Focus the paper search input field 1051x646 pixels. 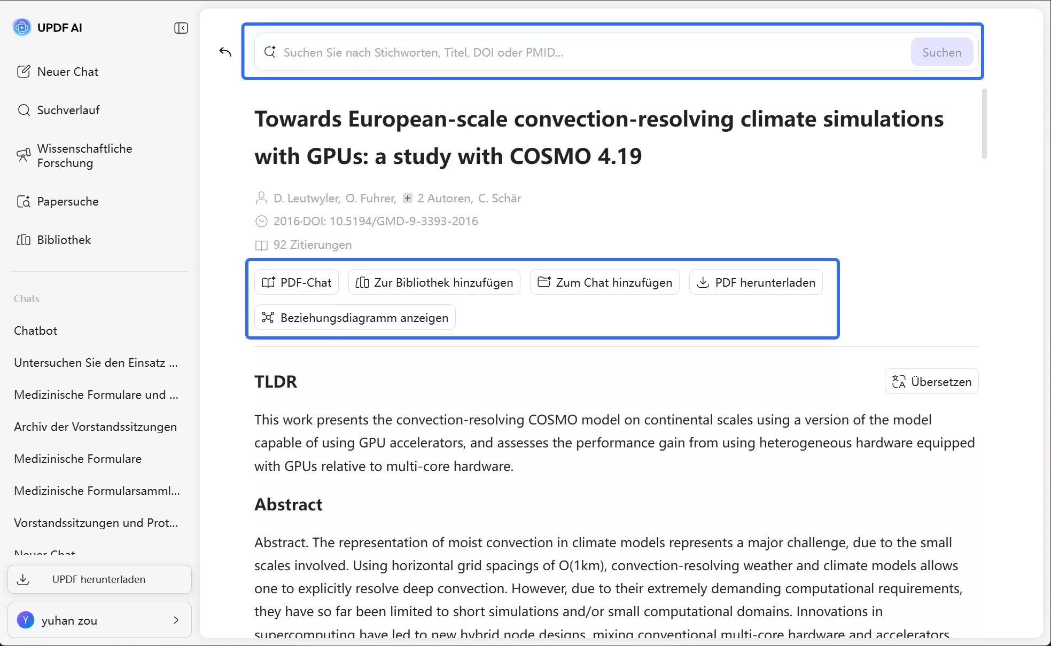click(x=588, y=52)
